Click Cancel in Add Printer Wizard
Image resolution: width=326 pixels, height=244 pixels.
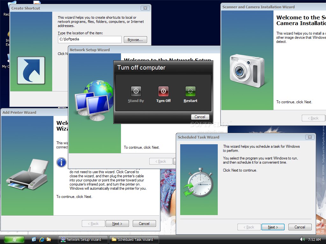(144, 224)
